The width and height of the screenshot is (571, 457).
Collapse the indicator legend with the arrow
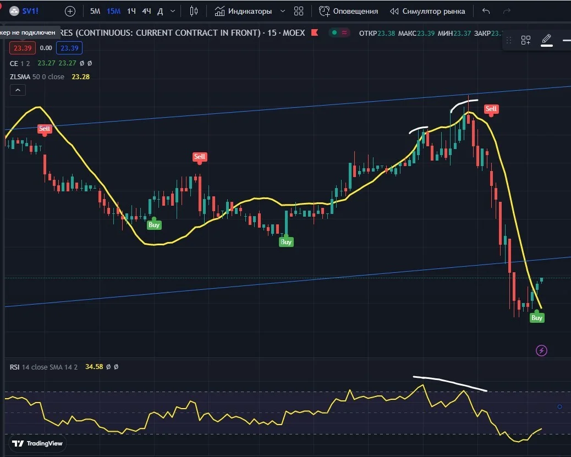18,90
